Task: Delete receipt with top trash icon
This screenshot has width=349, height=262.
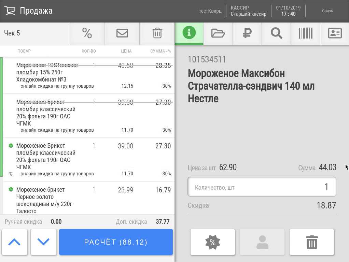Action: 157,33
